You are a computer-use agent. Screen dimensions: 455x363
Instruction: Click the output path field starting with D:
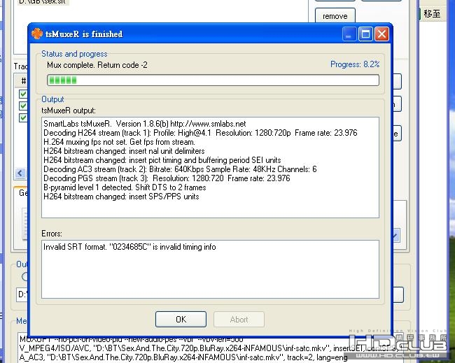click(22, 294)
